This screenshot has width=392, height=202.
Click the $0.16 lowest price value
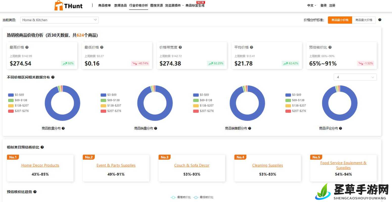click(92, 64)
